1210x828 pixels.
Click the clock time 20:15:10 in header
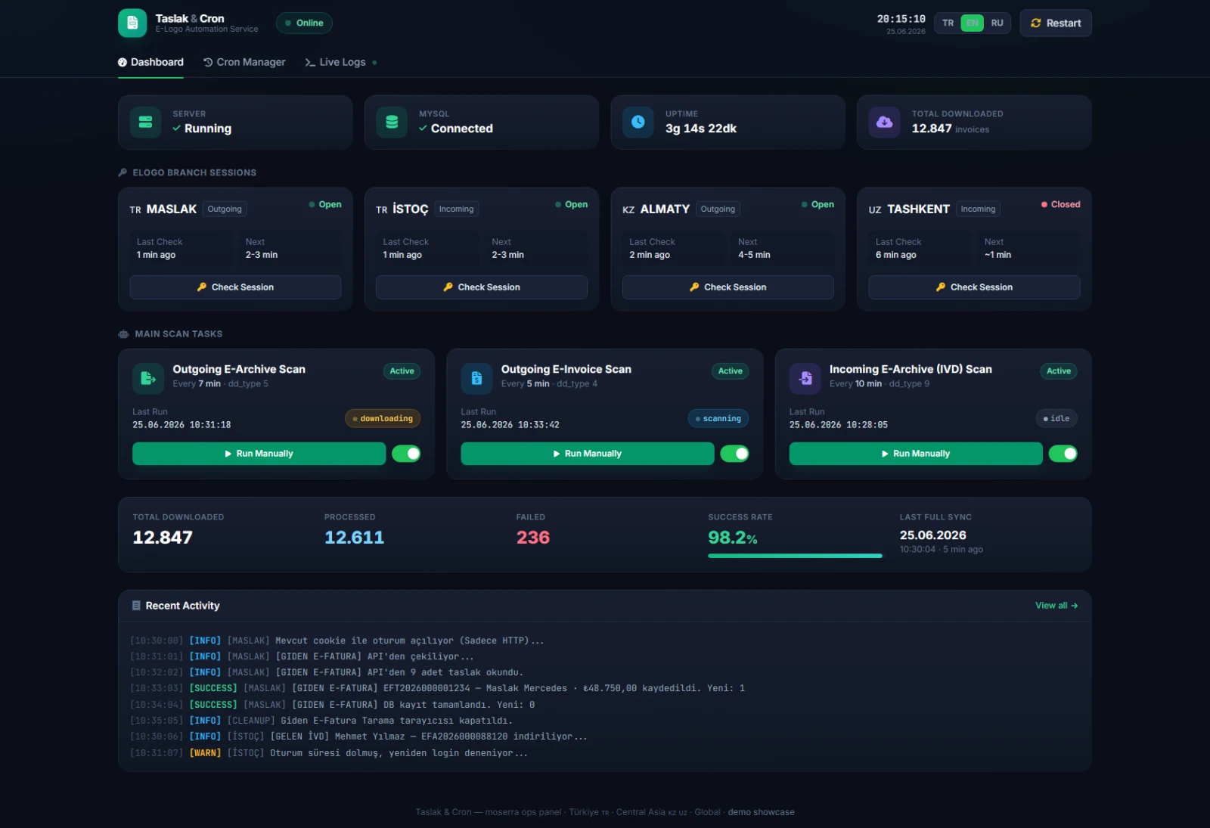pyautogui.click(x=901, y=19)
